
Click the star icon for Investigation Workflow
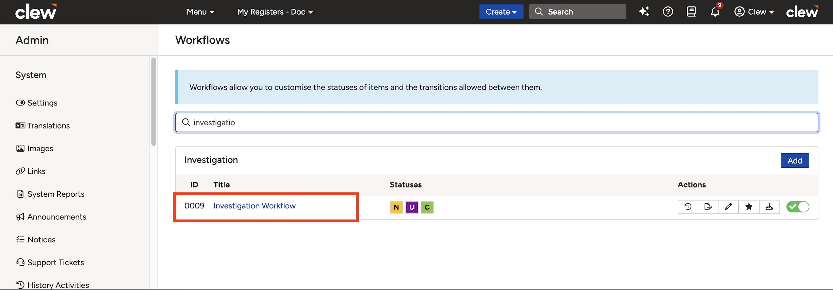coord(749,207)
